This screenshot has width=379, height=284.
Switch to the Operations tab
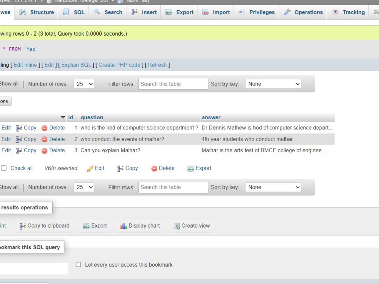coord(303,12)
